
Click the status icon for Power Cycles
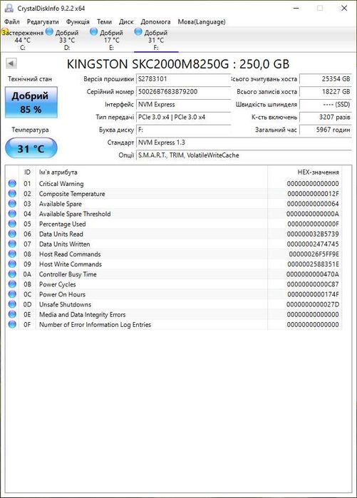click(x=12, y=284)
